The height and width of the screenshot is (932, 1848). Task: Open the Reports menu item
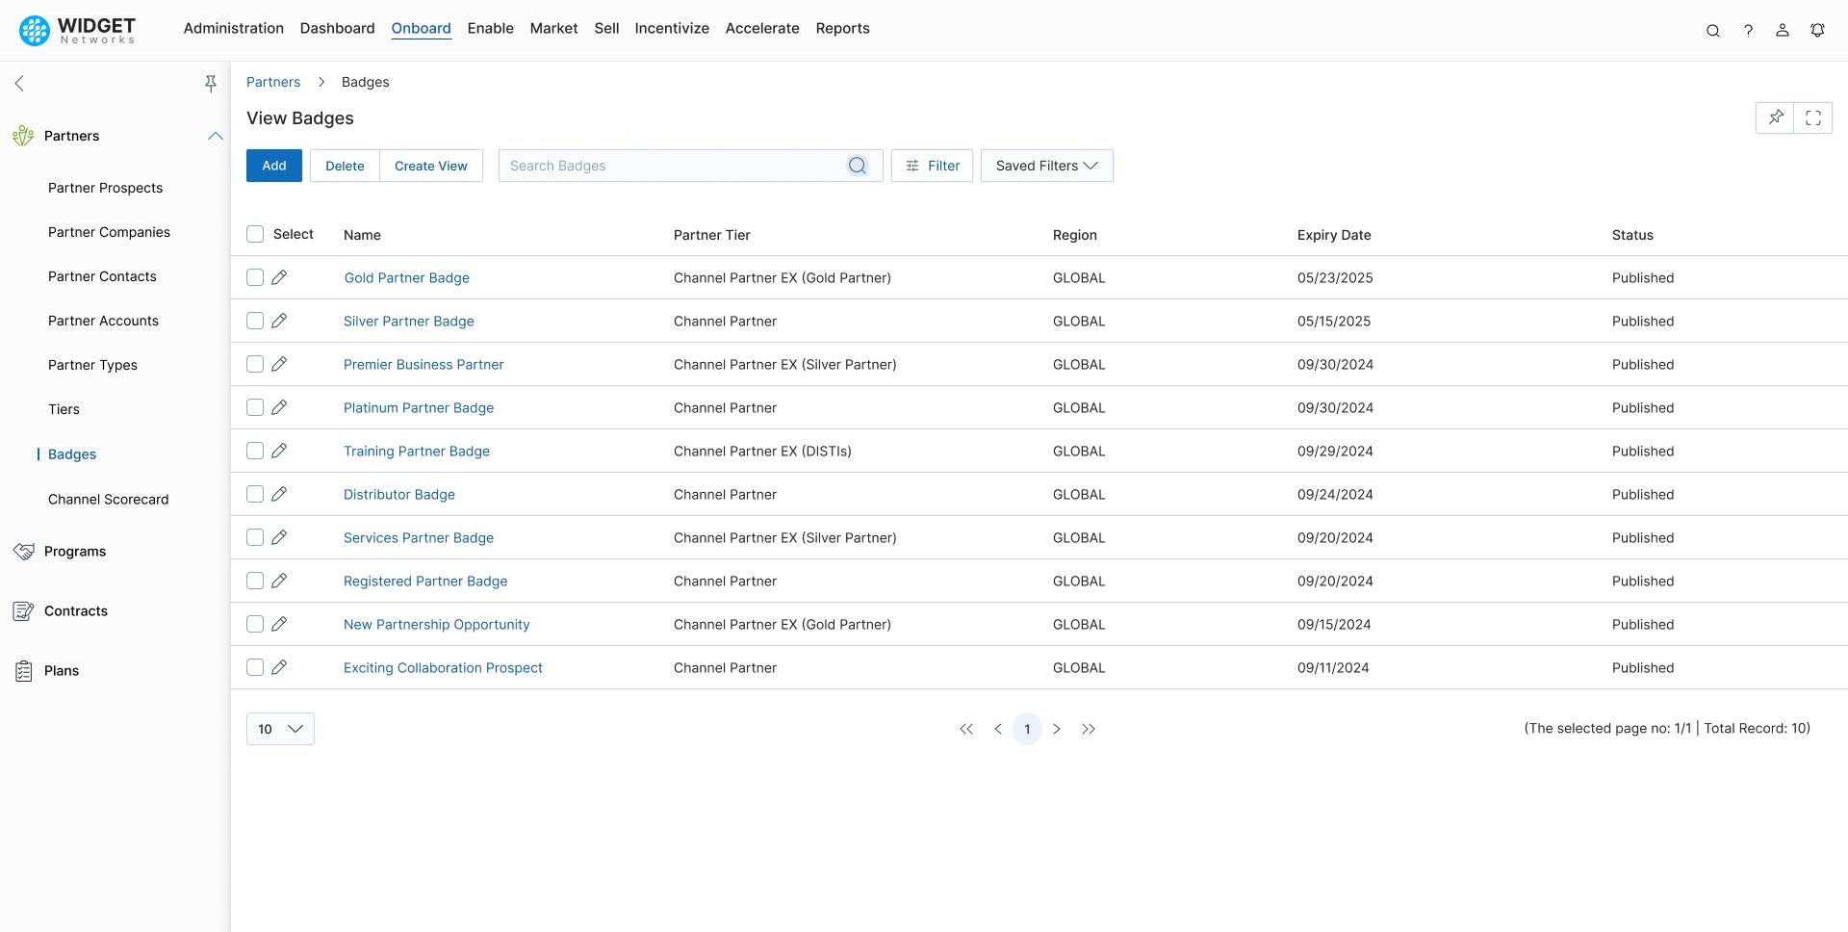click(842, 28)
